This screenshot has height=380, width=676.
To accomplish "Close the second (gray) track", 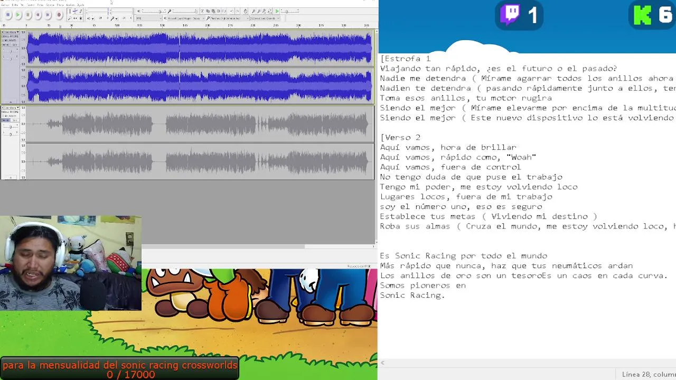I will pos(2,108).
